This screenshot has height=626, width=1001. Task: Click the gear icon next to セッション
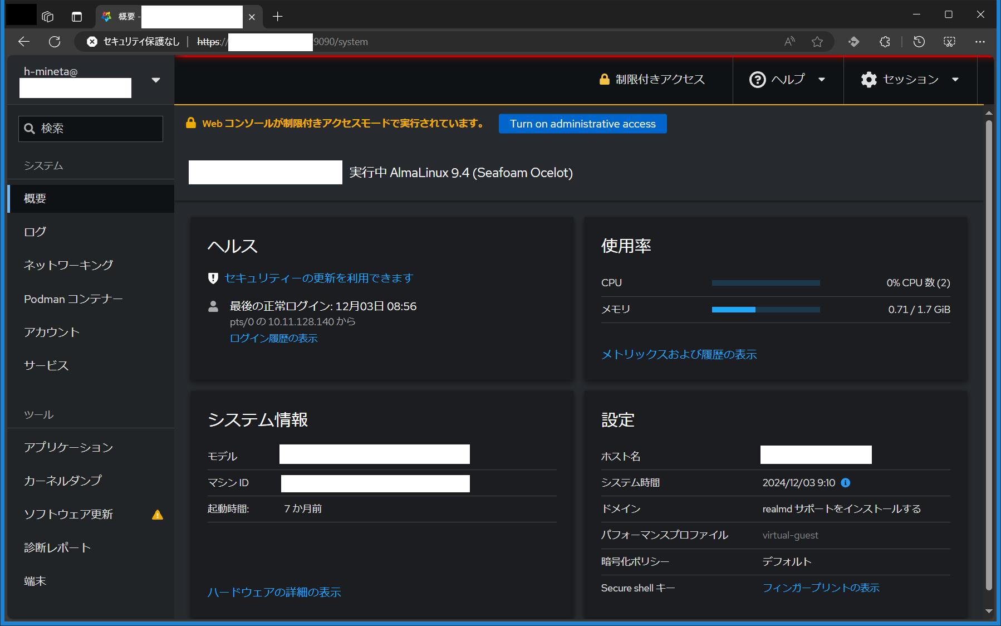(x=868, y=80)
